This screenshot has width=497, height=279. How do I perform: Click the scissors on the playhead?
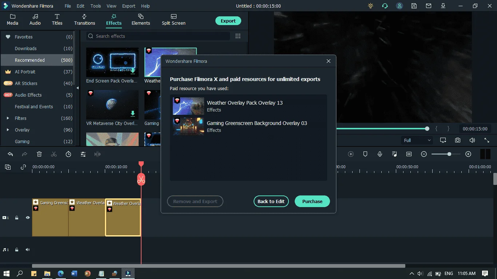(141, 179)
